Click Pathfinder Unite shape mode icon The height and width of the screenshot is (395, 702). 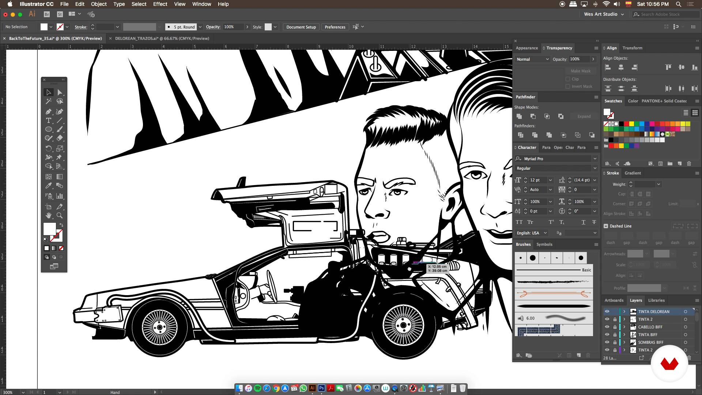click(x=519, y=116)
